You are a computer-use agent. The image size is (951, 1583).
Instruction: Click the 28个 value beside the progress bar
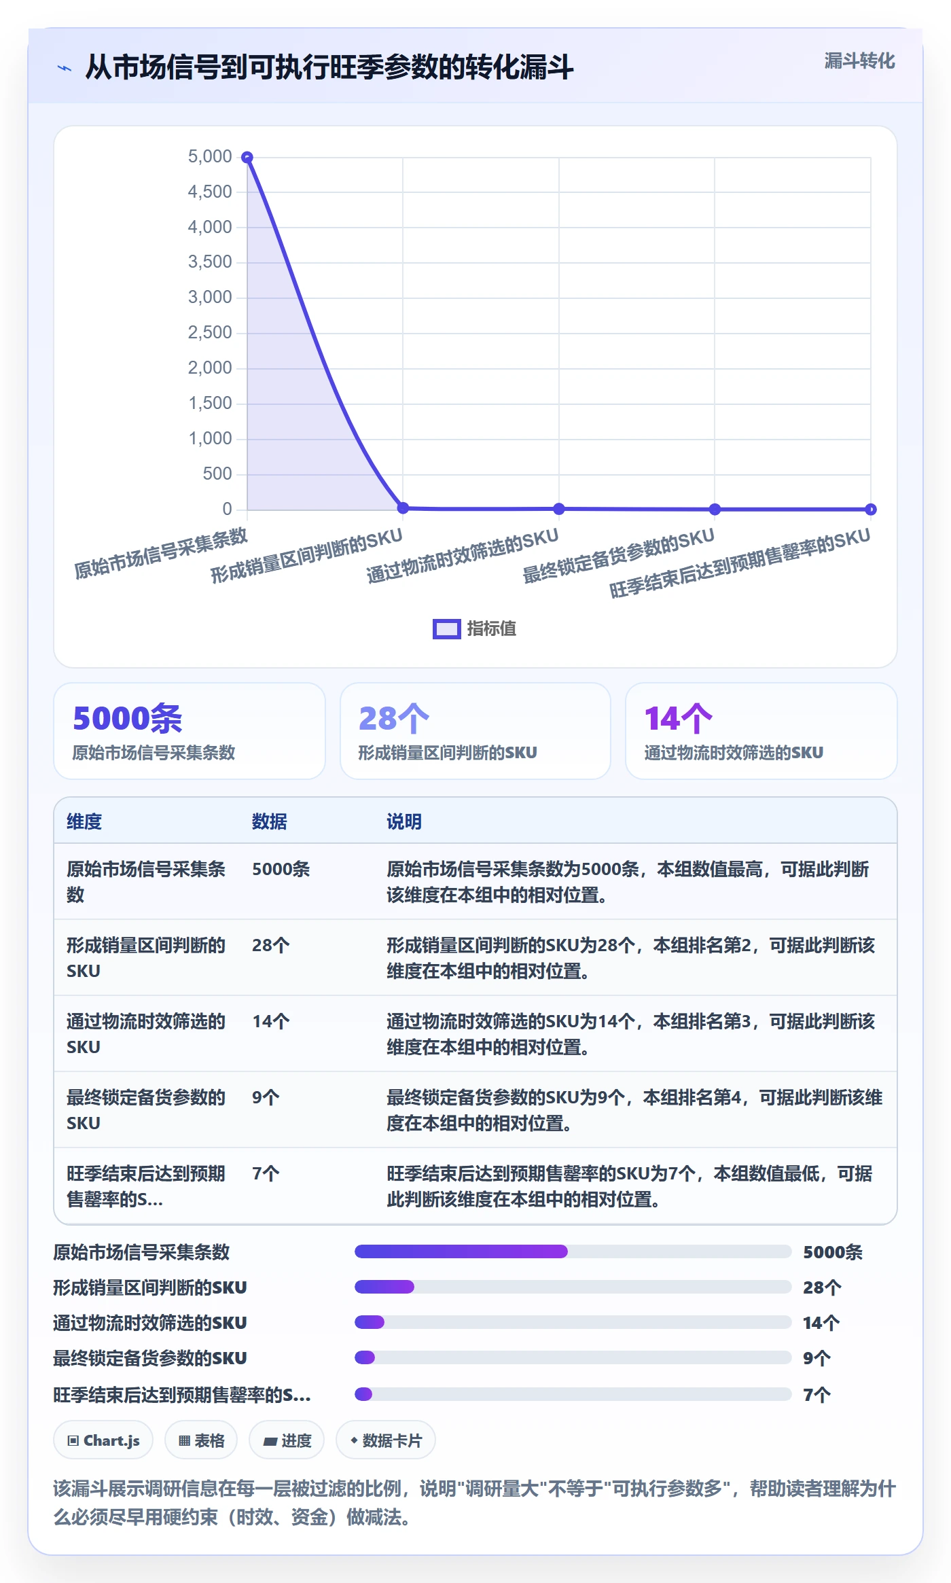tap(823, 1287)
